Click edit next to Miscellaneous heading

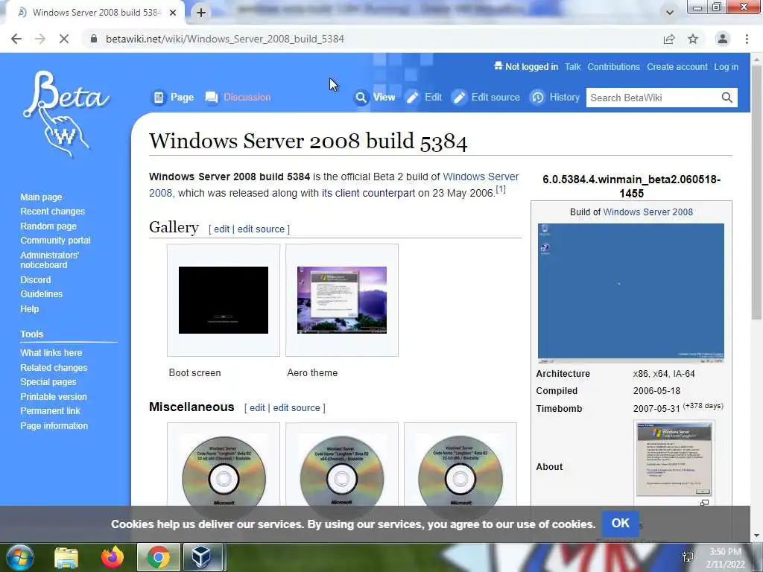(x=257, y=408)
